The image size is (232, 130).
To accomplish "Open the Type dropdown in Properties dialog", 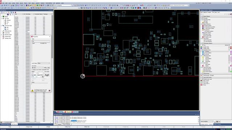I will (41, 41).
